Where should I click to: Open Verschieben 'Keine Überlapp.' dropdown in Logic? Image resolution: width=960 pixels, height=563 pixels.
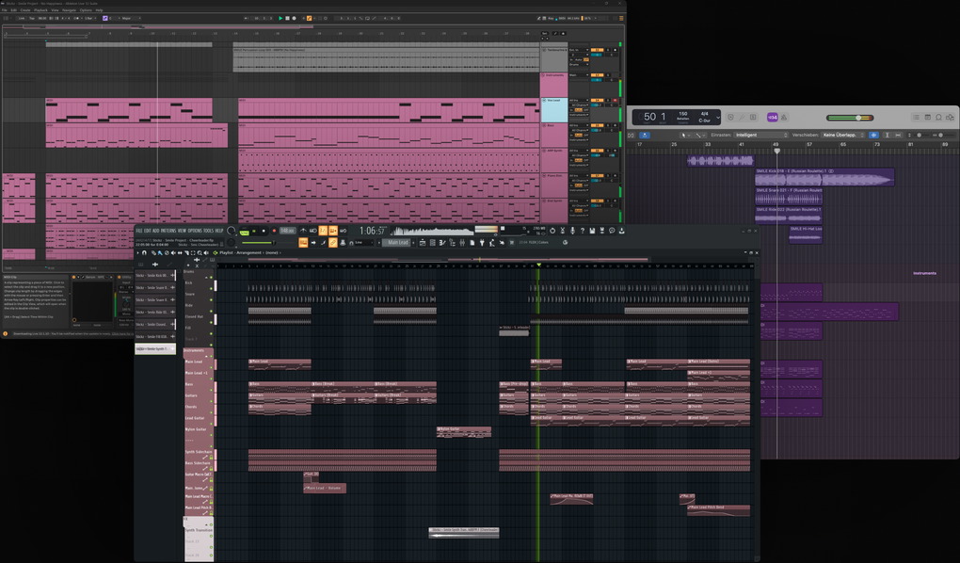843,135
